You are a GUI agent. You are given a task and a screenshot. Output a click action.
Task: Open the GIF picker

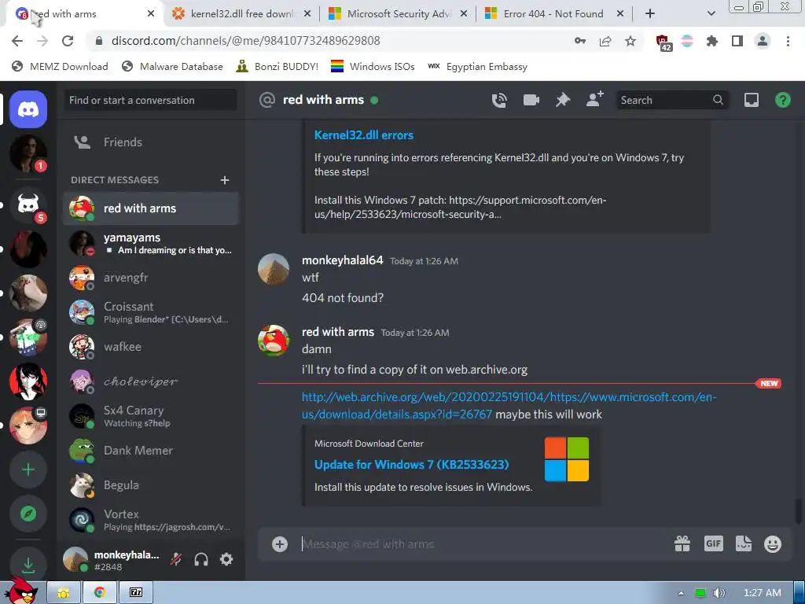pos(713,543)
